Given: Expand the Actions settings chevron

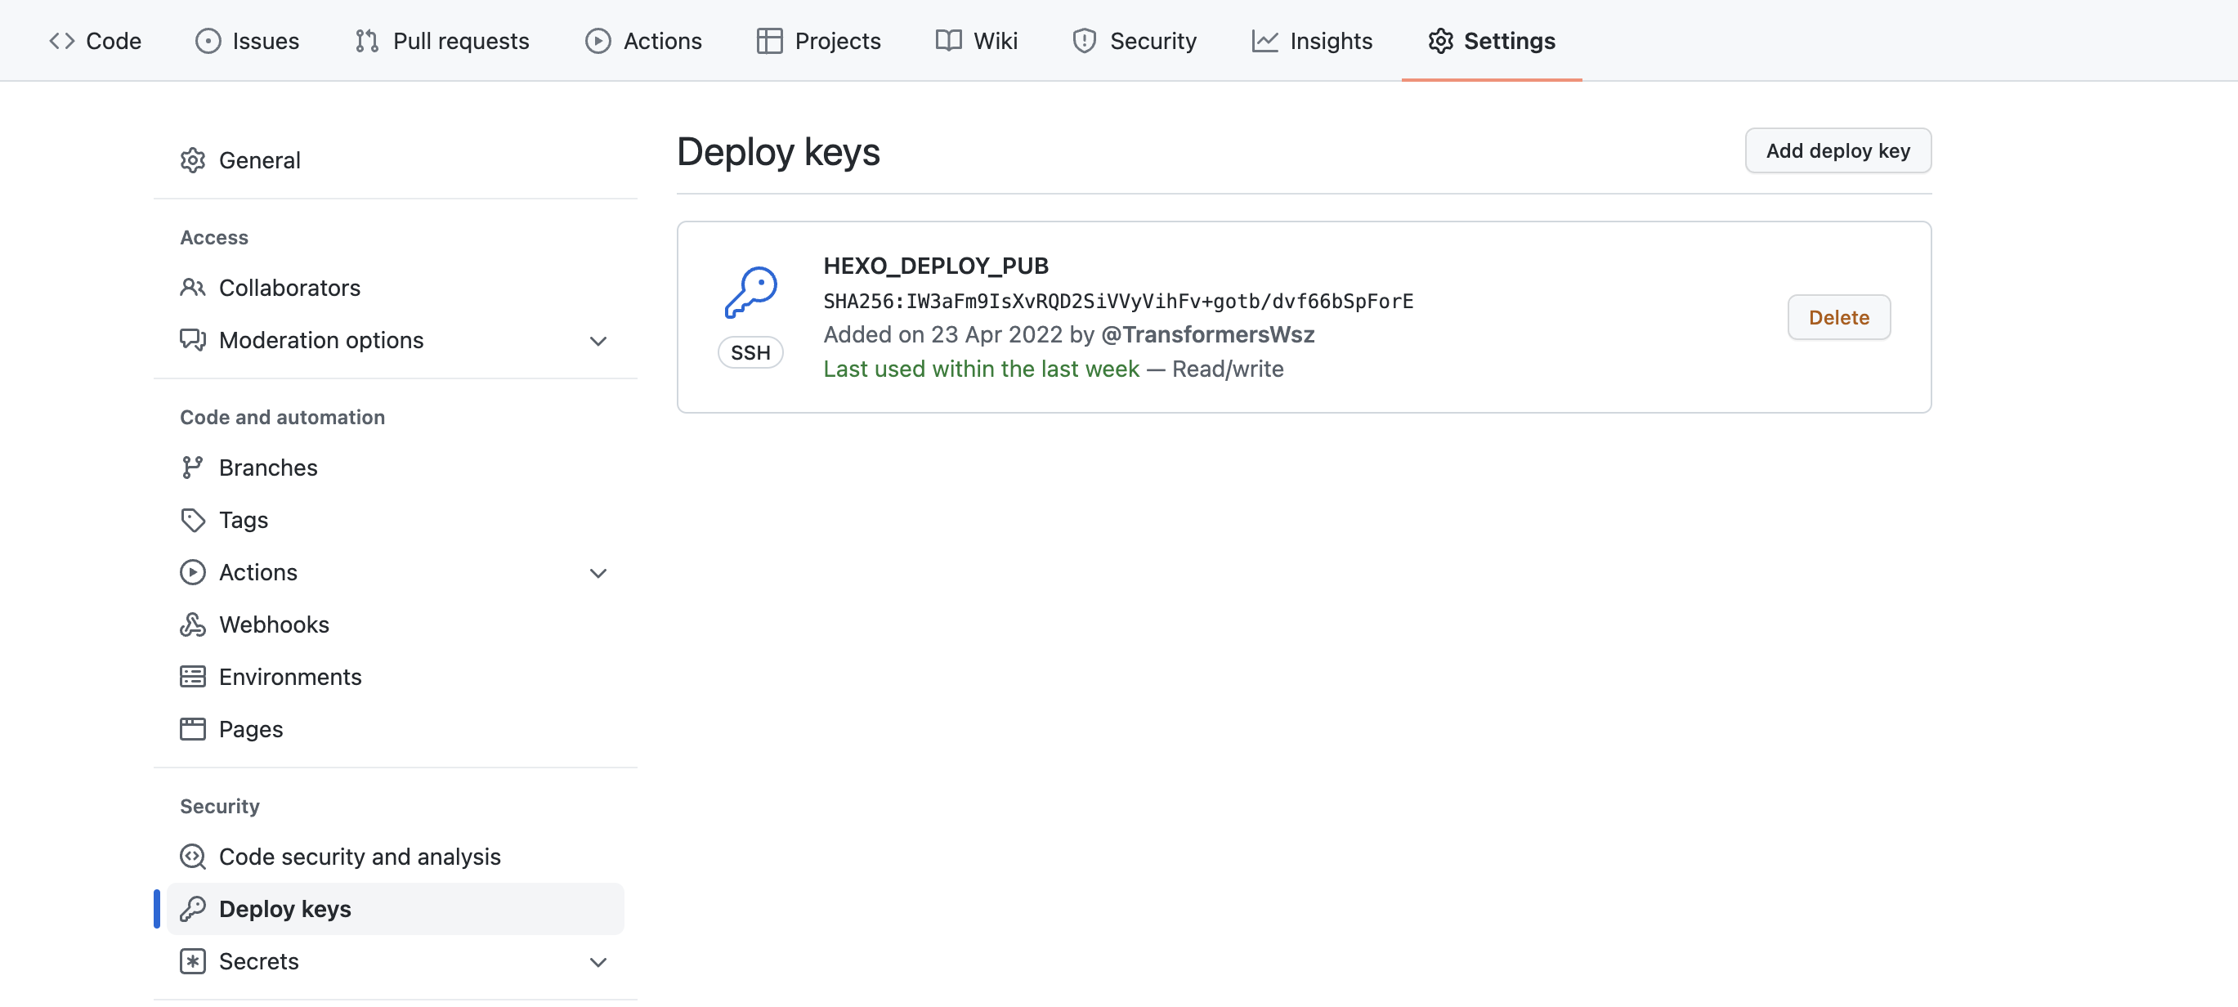Looking at the screenshot, I should (x=598, y=573).
